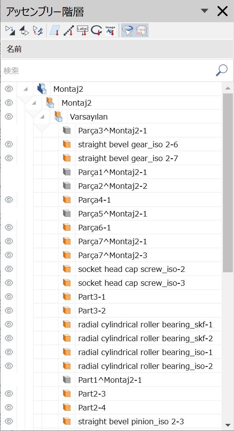Toggle visibility of straight bevel gear_iso 2-6
The height and width of the screenshot is (431, 234).
pyautogui.click(x=9, y=144)
